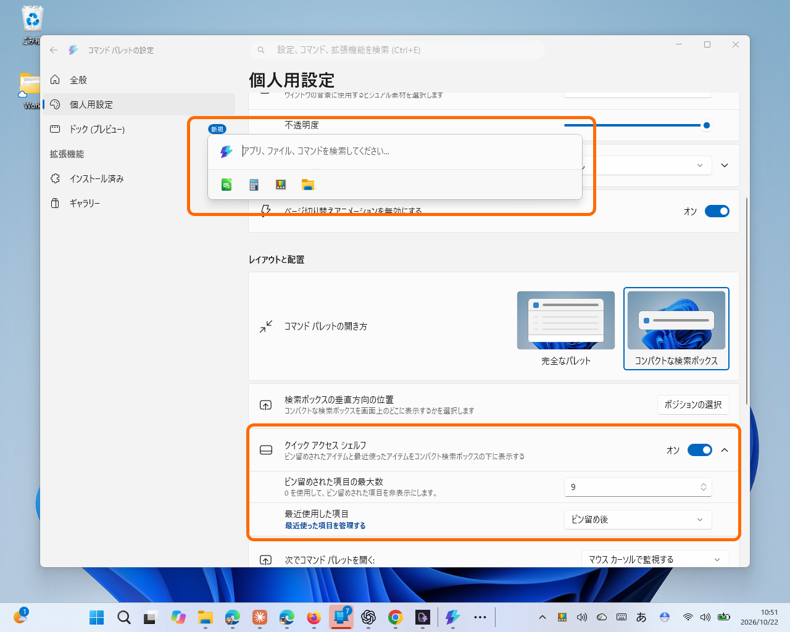This screenshot has height=632, width=790.
Task: Click the ポジションの選択 button
Action: tap(693, 404)
